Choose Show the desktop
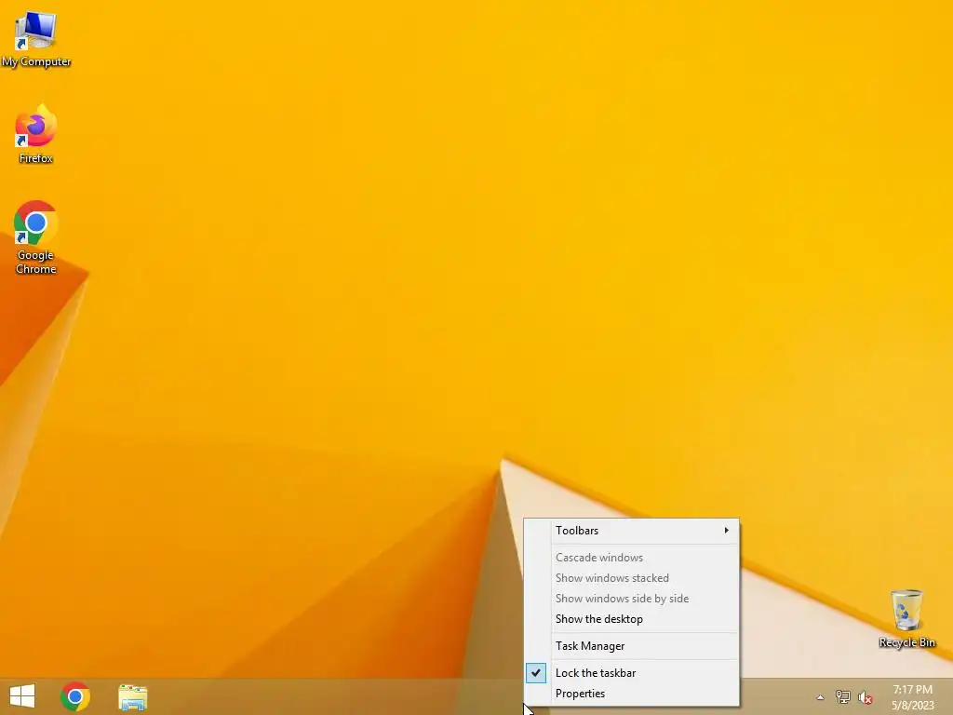 (x=632, y=619)
